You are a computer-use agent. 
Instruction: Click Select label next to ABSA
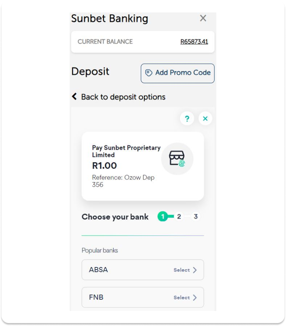pos(182,270)
